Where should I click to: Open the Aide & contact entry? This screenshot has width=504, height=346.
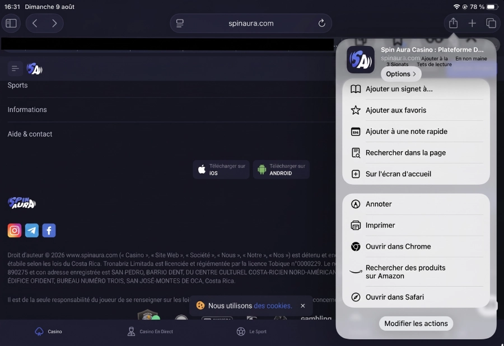[x=30, y=134]
